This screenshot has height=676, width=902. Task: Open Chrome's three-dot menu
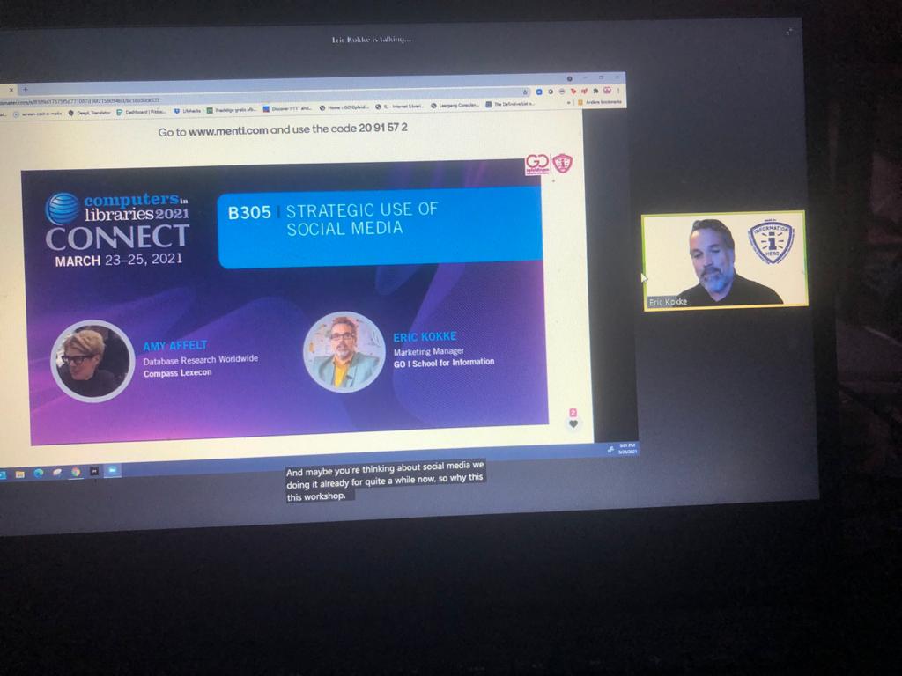(618, 91)
